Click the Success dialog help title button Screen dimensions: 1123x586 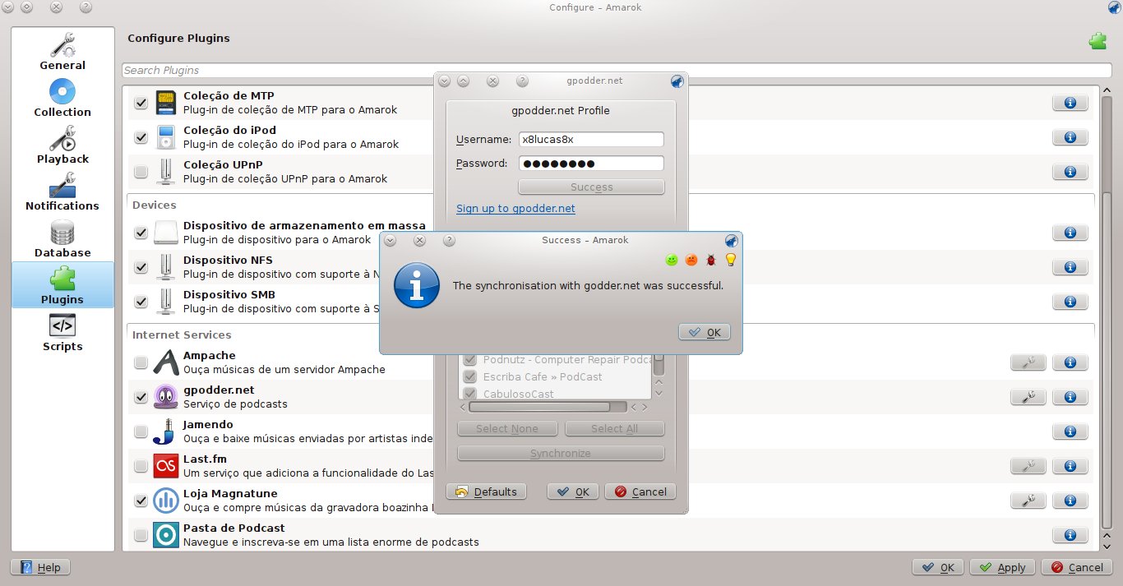coord(449,241)
